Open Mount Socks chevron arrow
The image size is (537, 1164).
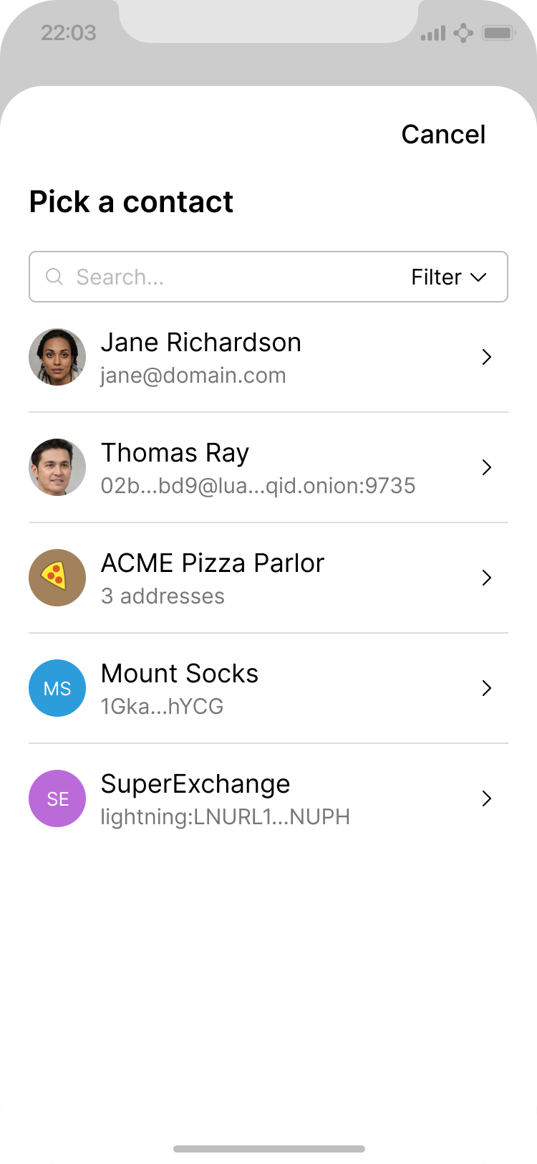(x=487, y=688)
